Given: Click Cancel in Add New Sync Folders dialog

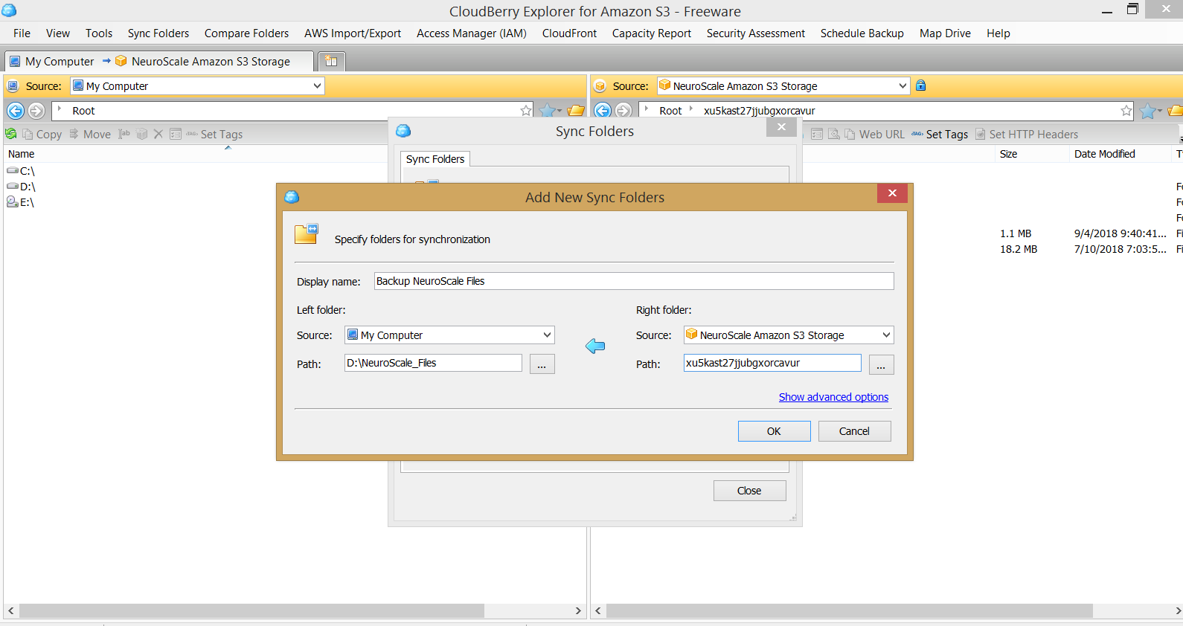Looking at the screenshot, I should [854, 431].
